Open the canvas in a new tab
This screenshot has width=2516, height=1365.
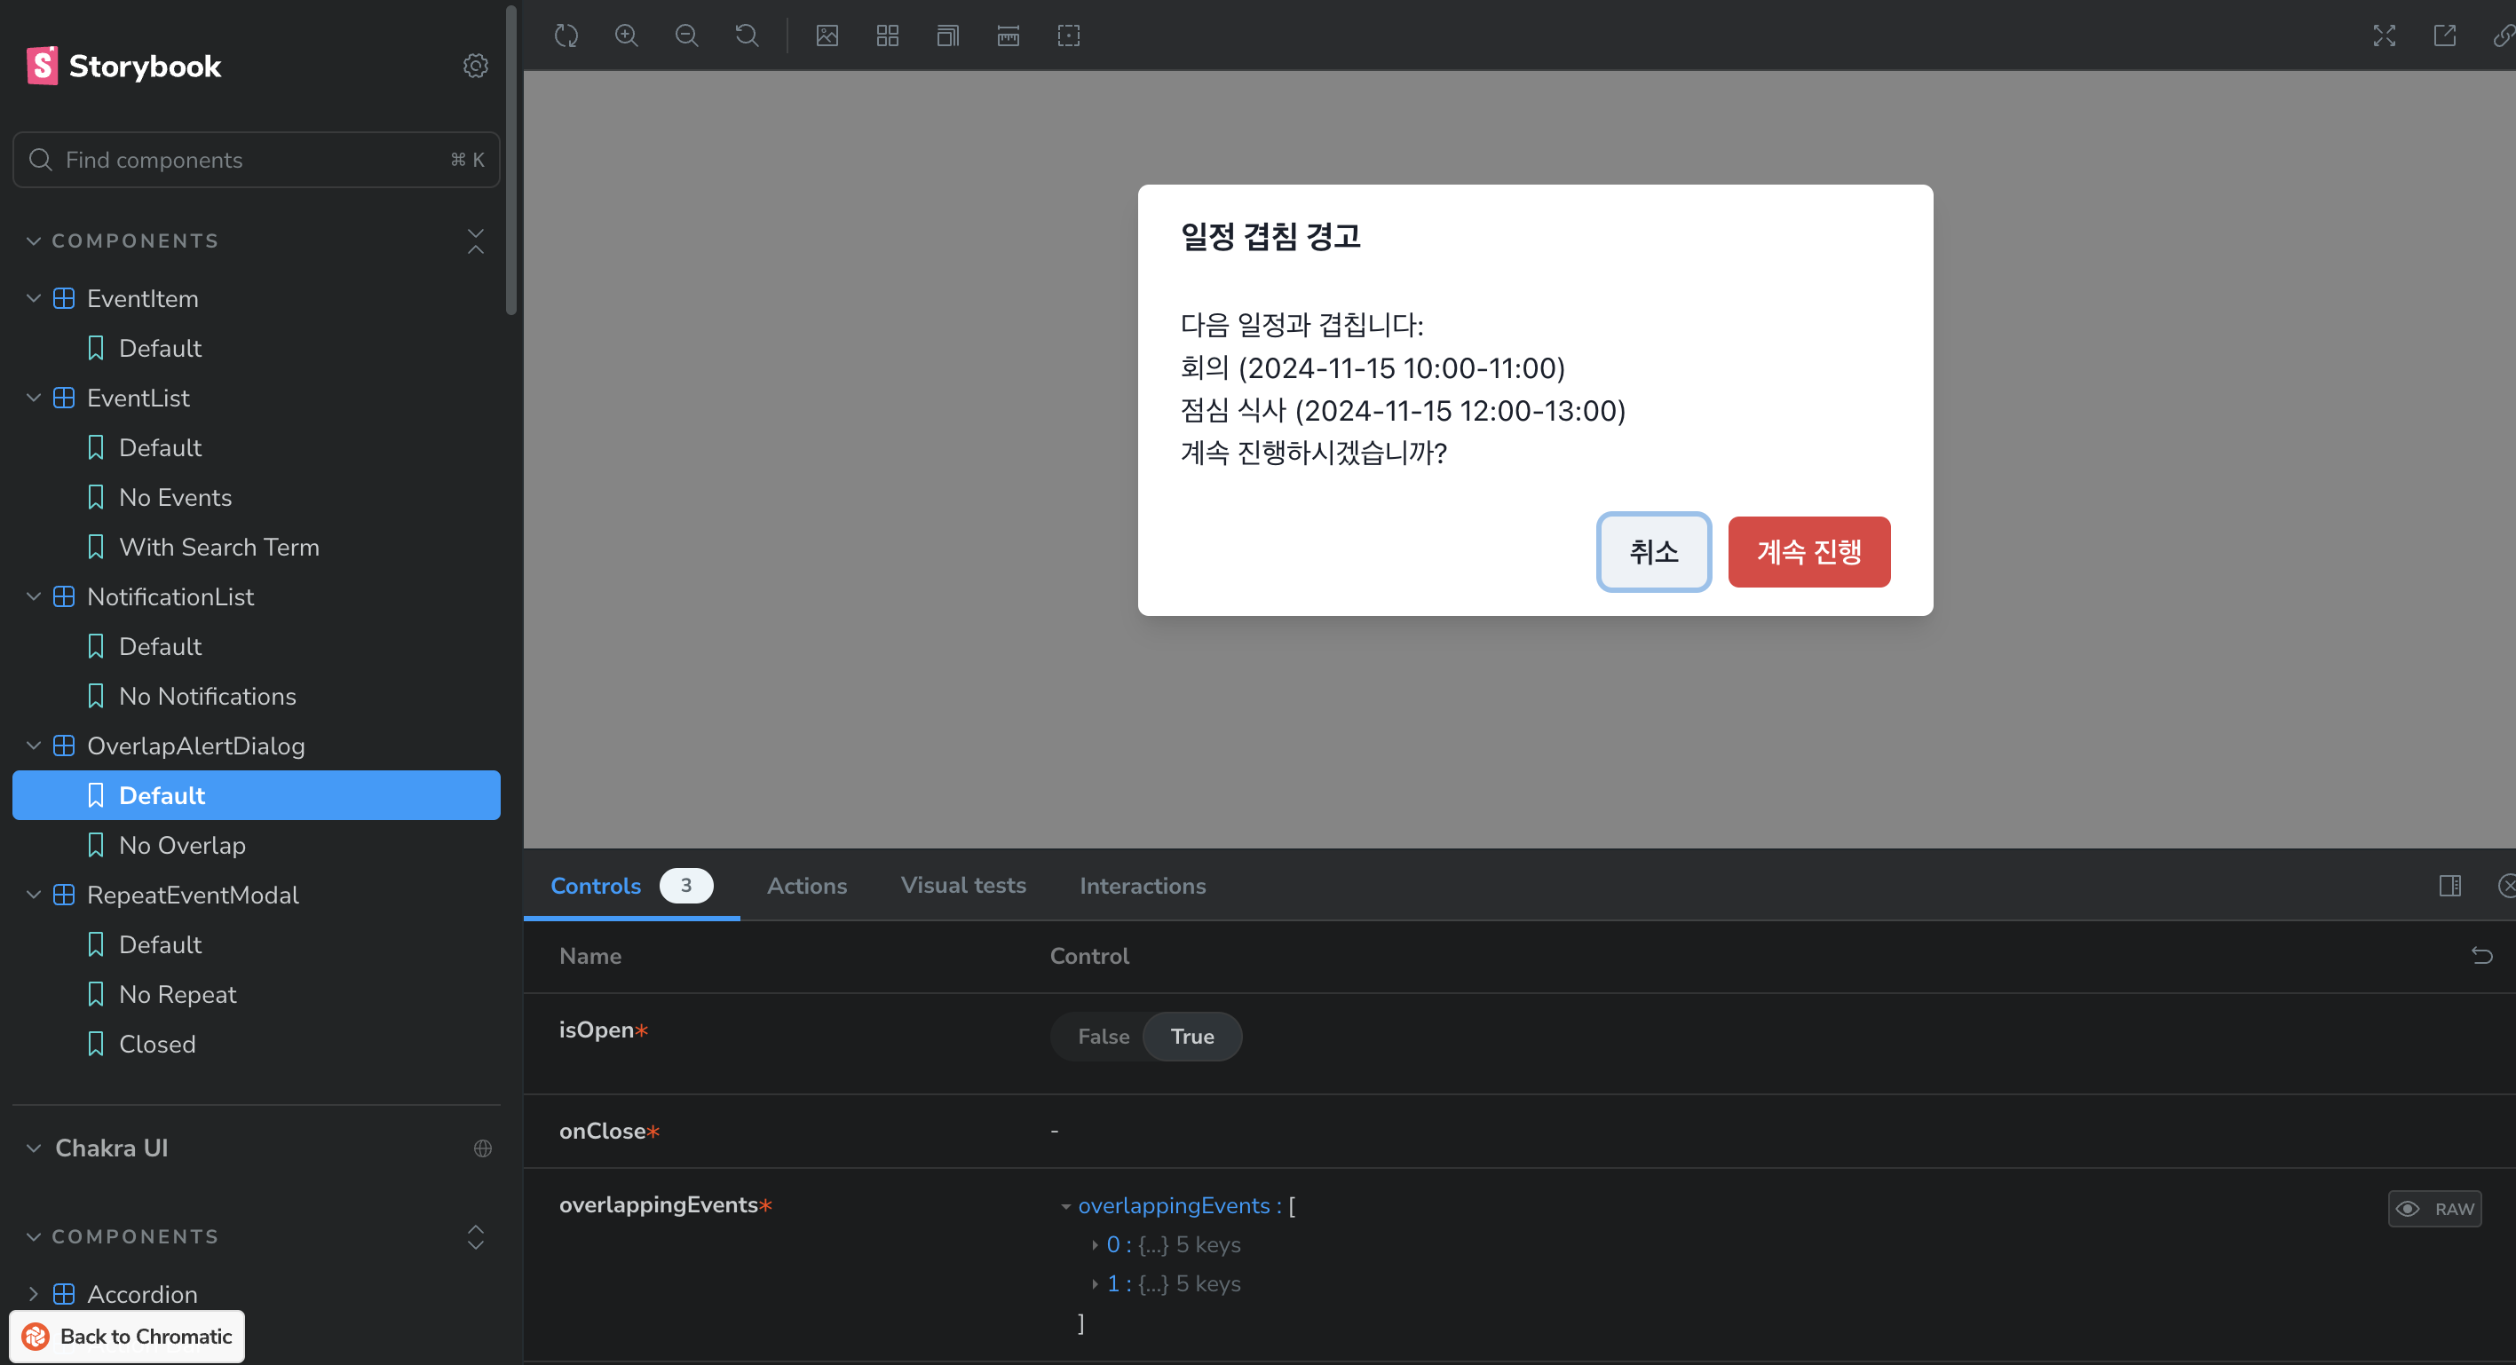pos(2445,36)
